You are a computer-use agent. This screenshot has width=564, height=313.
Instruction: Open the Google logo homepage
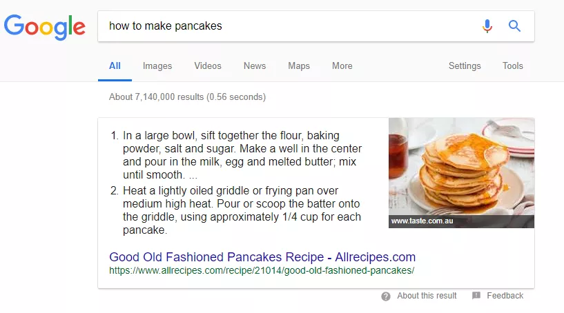pos(45,27)
